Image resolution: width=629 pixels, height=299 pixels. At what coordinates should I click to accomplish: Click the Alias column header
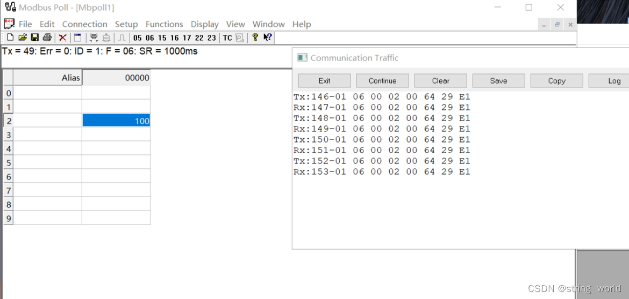(x=48, y=78)
